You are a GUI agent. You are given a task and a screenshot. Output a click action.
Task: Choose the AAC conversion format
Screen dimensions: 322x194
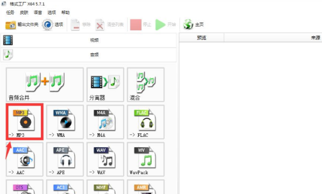24,159
